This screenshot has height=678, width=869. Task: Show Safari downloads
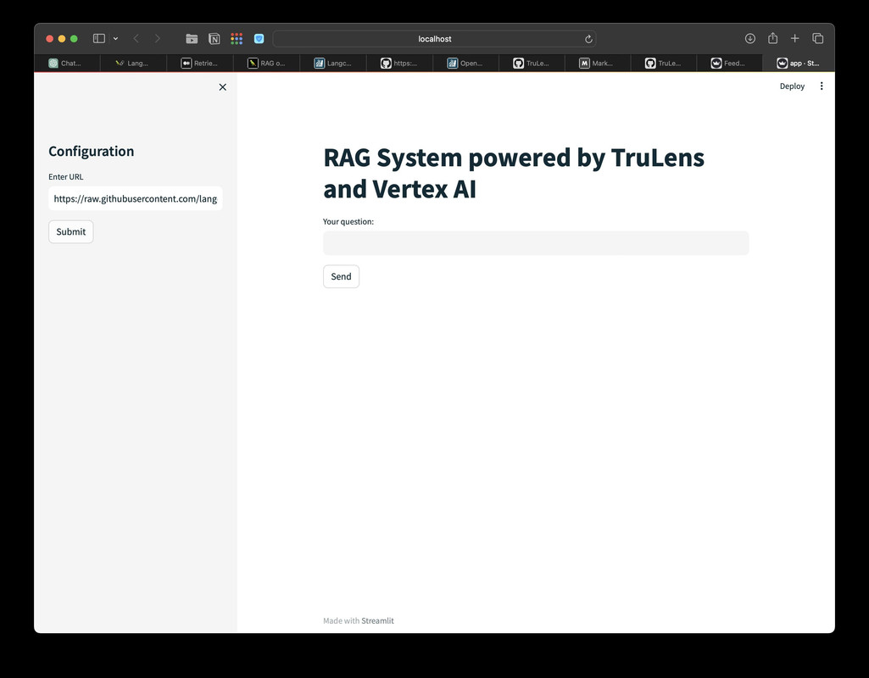(x=749, y=38)
